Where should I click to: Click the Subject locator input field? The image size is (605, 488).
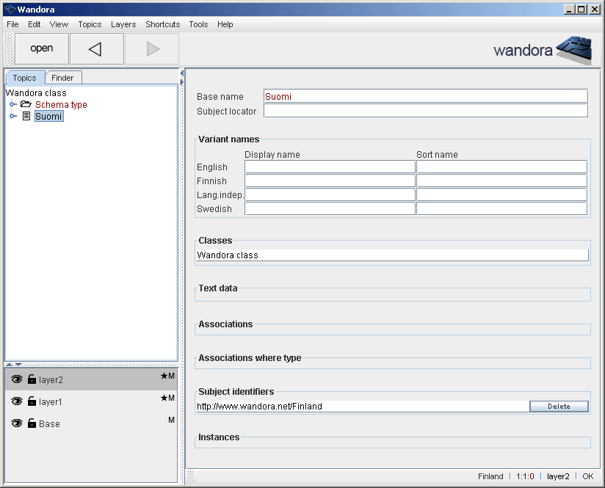tap(425, 111)
